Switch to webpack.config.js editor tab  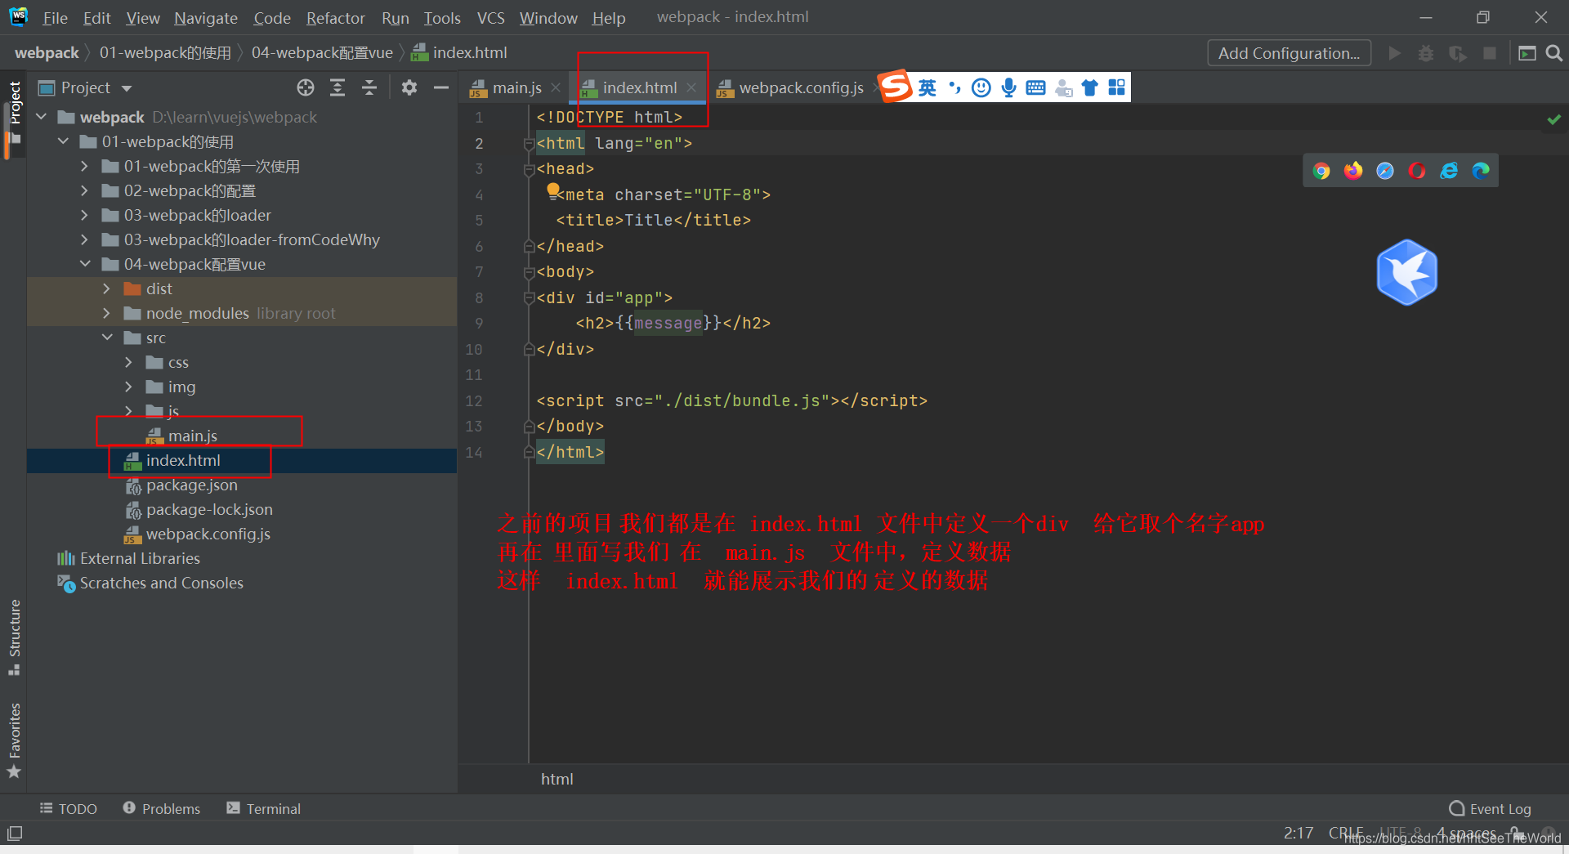click(801, 87)
